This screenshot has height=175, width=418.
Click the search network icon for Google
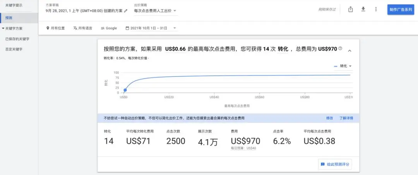tap(103, 28)
